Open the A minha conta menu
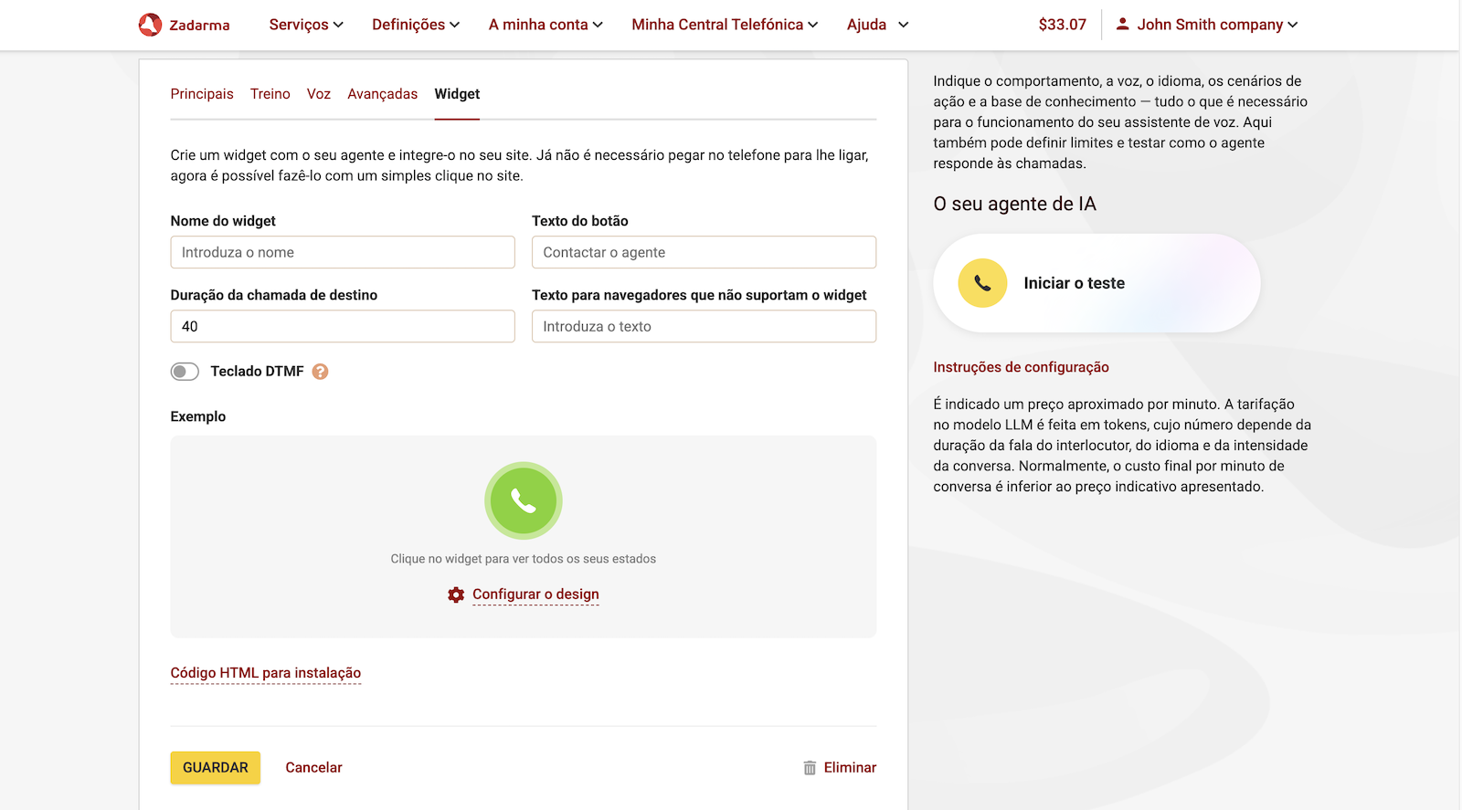 (x=546, y=25)
